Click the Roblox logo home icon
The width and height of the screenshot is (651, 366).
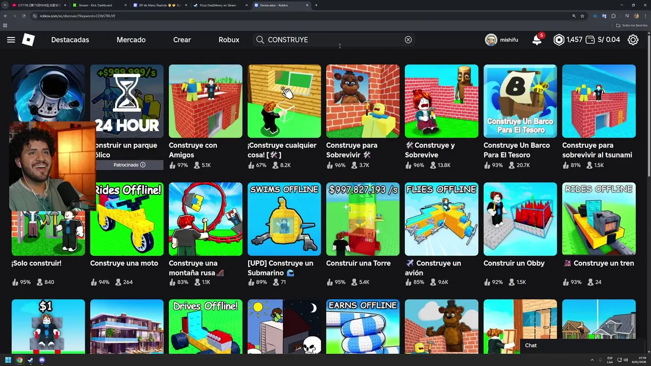tap(28, 40)
